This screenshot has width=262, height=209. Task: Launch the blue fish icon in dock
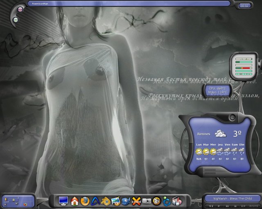tap(126, 201)
